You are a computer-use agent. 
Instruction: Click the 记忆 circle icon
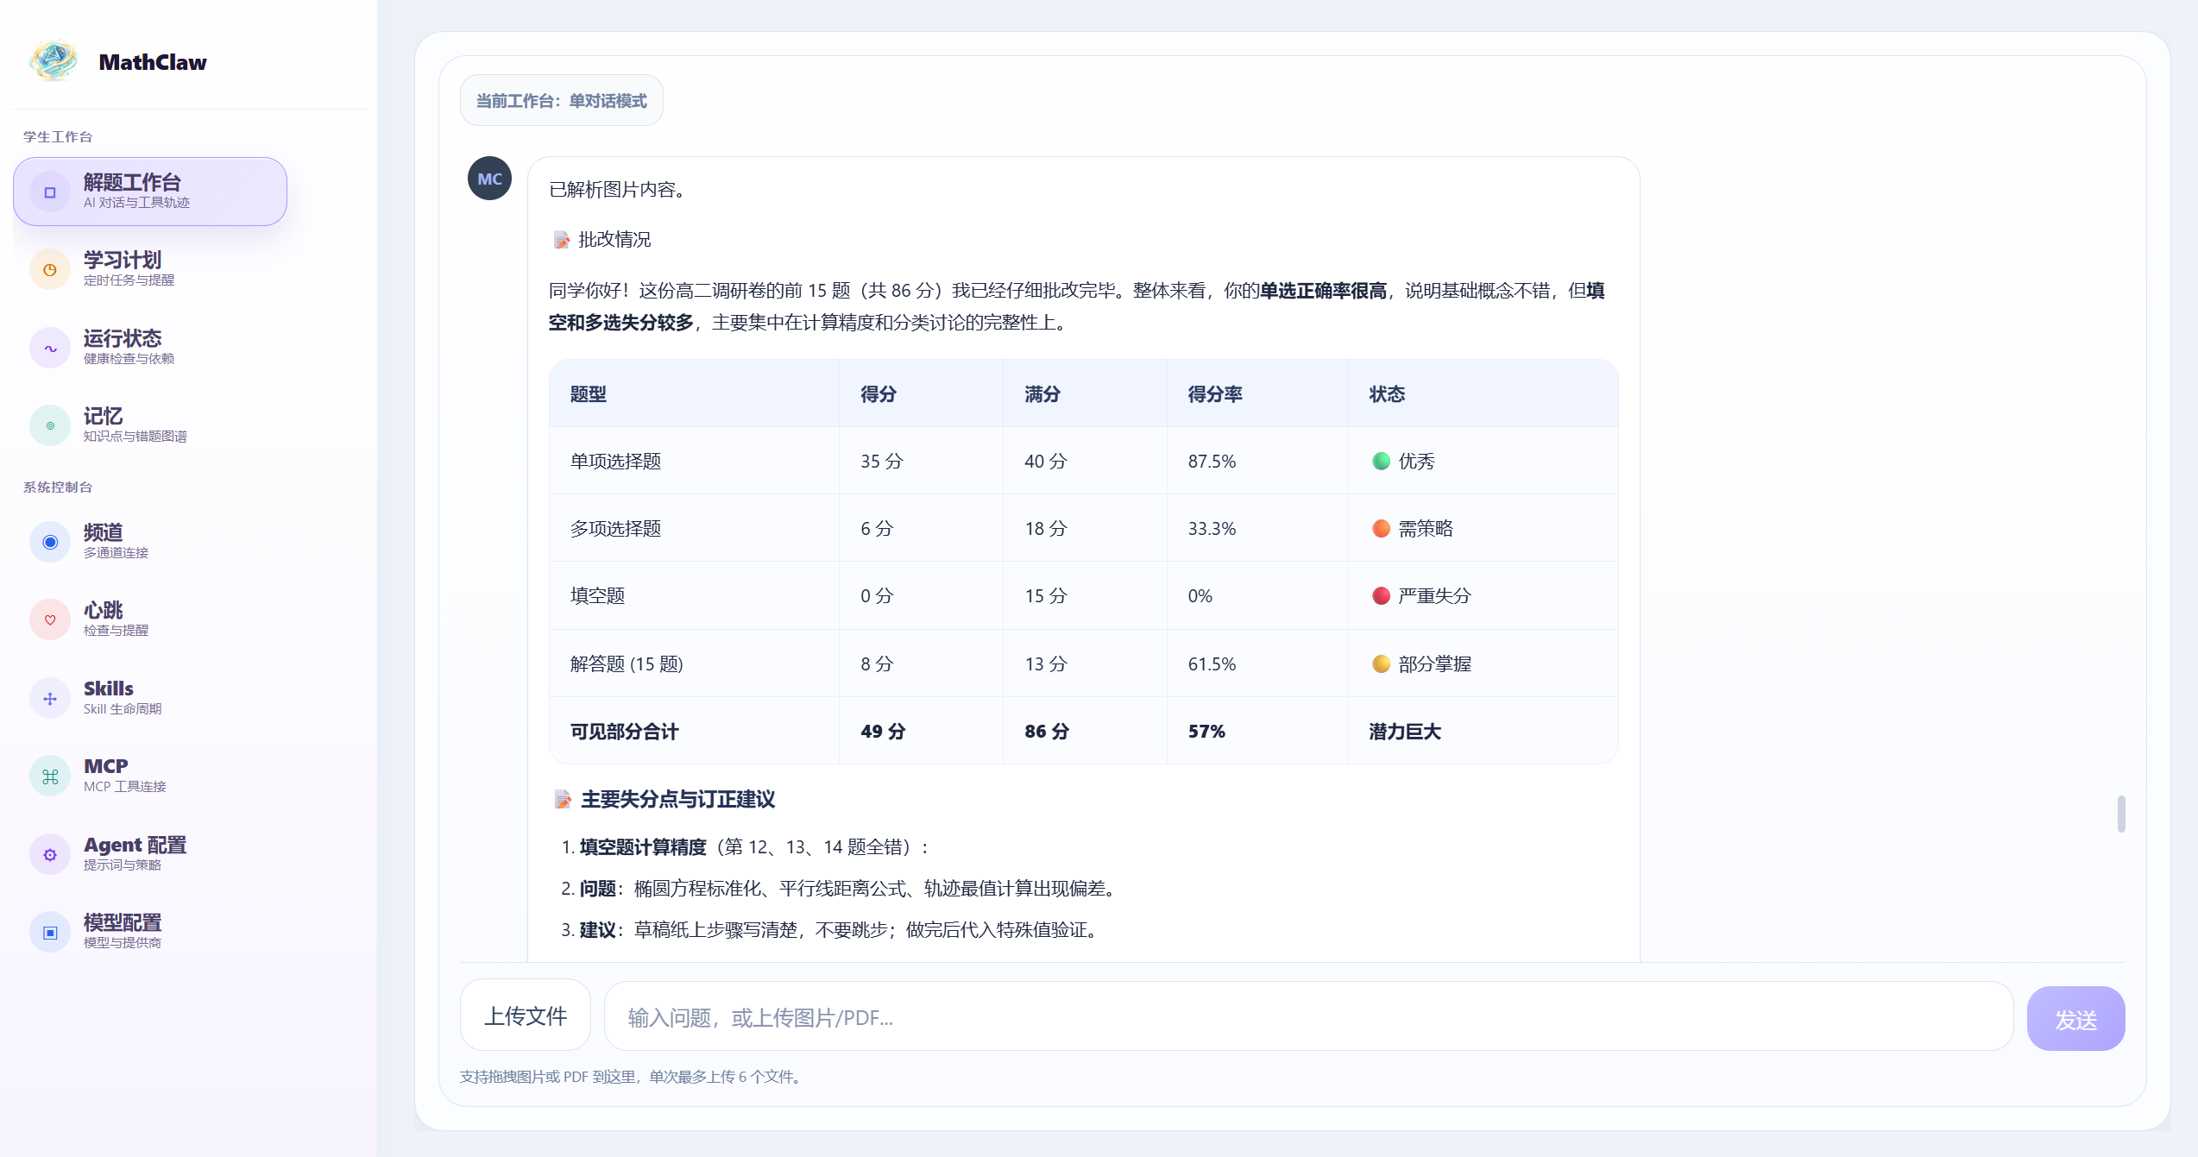(x=50, y=426)
